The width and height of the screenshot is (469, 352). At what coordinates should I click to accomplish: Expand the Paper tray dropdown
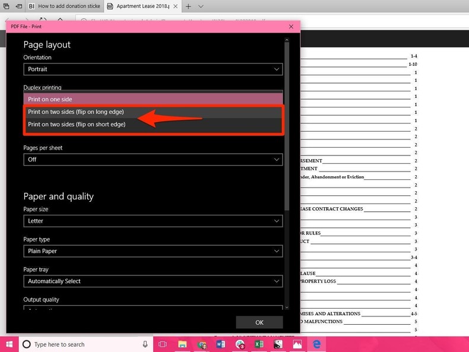[x=153, y=281]
